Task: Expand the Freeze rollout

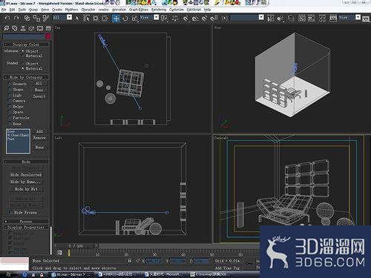Action: pyautogui.click(x=26, y=222)
